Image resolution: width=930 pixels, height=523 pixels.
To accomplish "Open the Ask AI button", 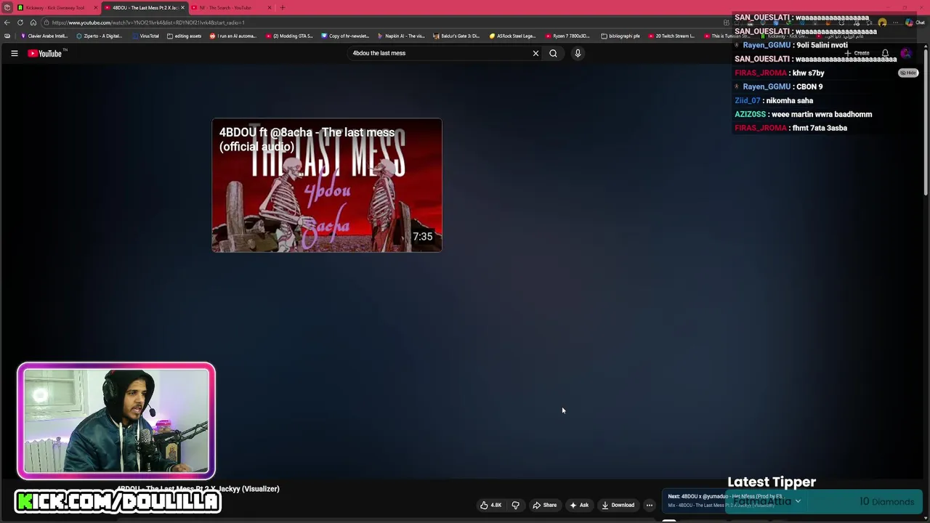I will click(579, 505).
